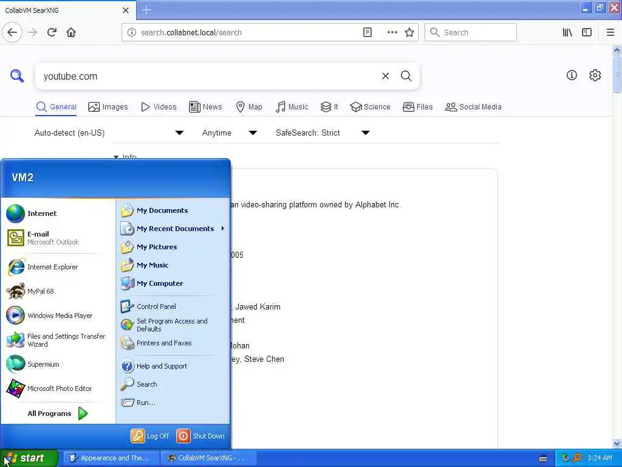
Task: Toggle the sidebar icon in toolbar
Action: click(x=587, y=32)
